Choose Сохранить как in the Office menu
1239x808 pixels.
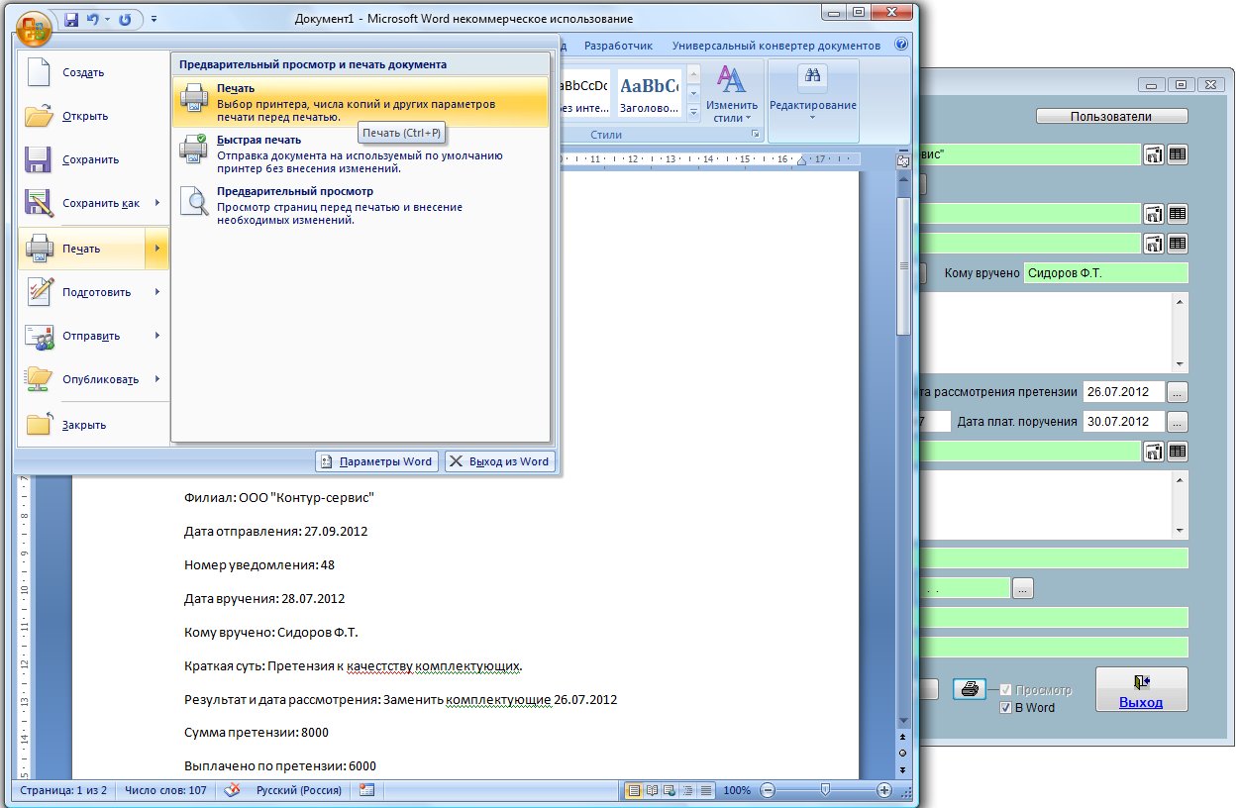(81, 203)
